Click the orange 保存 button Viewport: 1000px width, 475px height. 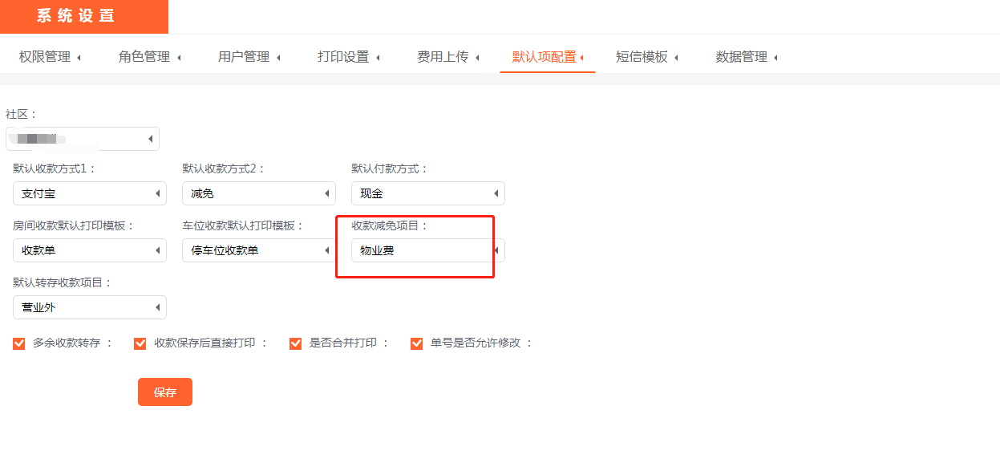click(x=165, y=392)
